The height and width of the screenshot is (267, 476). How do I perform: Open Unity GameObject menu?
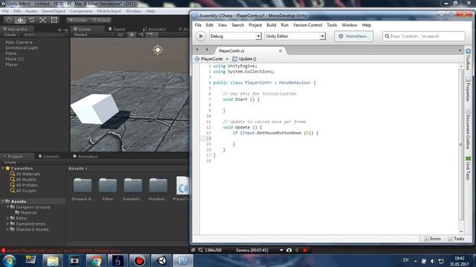54,11
